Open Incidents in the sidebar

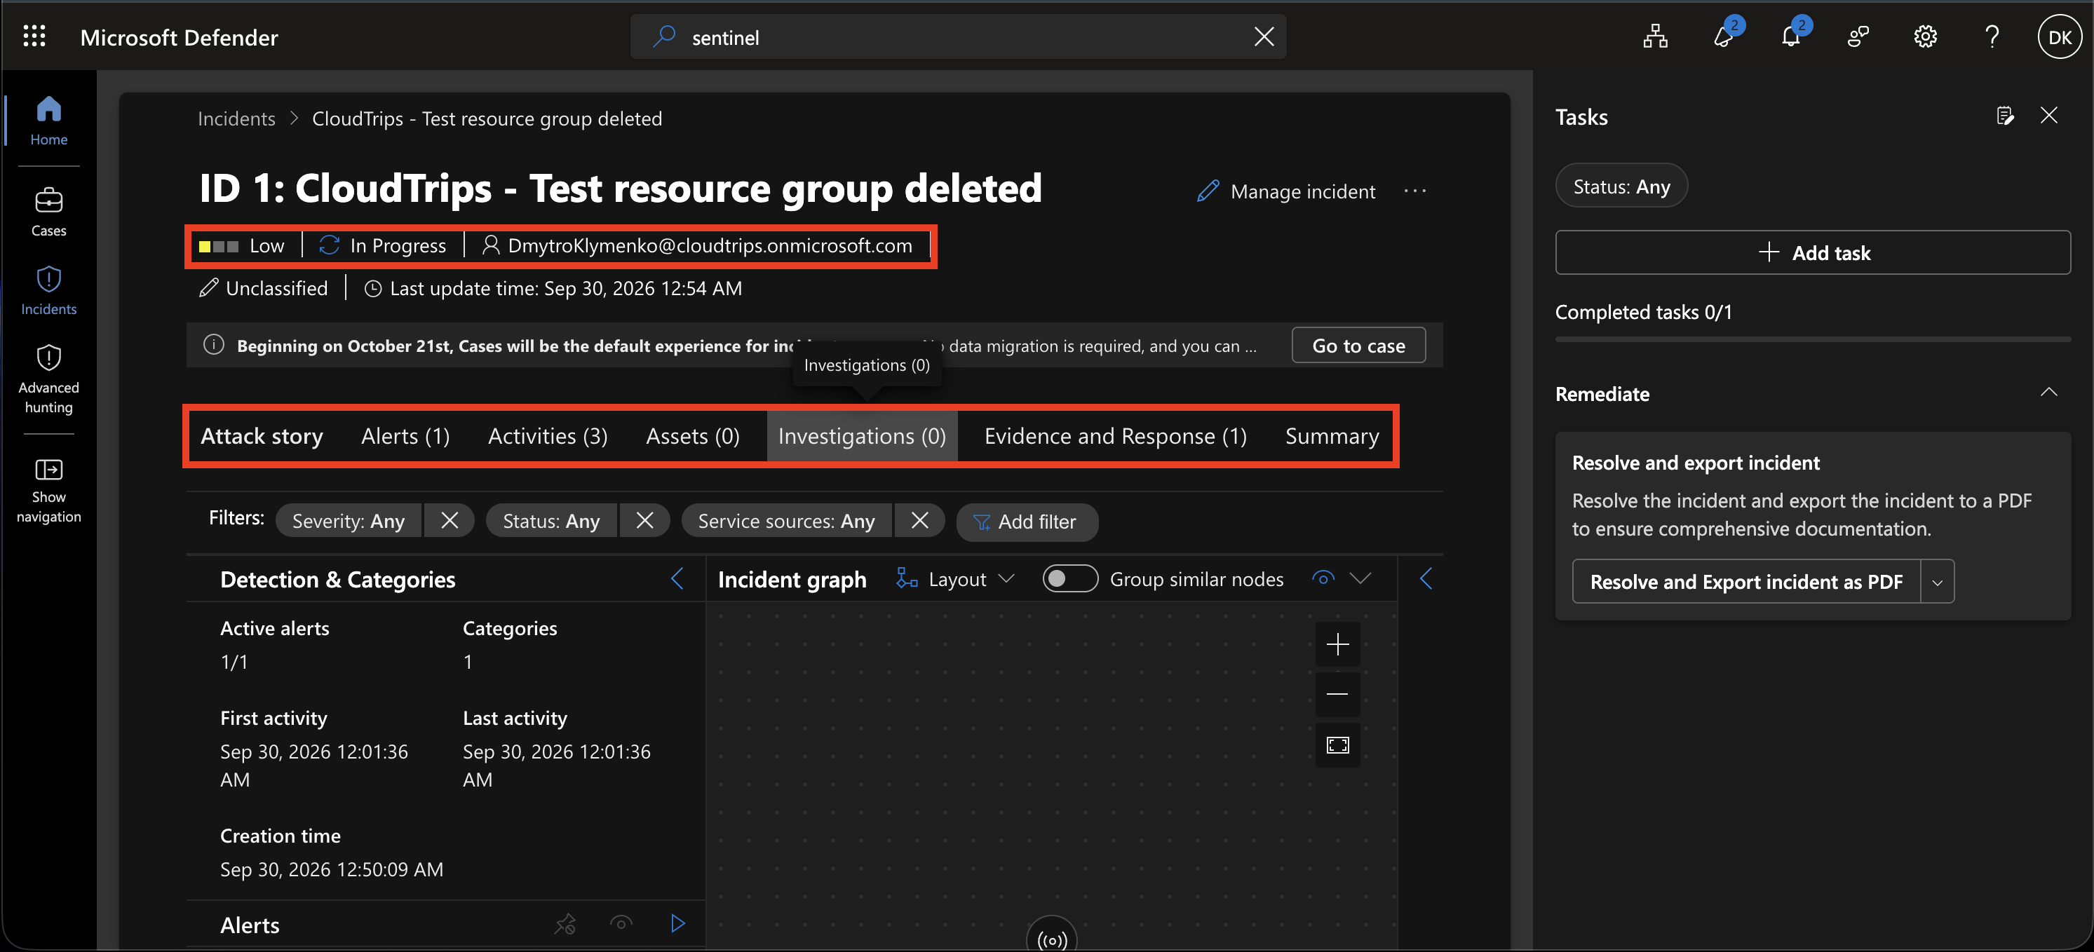(49, 291)
